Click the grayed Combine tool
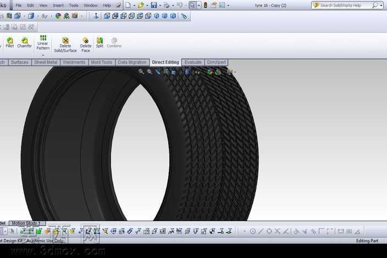 [114, 42]
